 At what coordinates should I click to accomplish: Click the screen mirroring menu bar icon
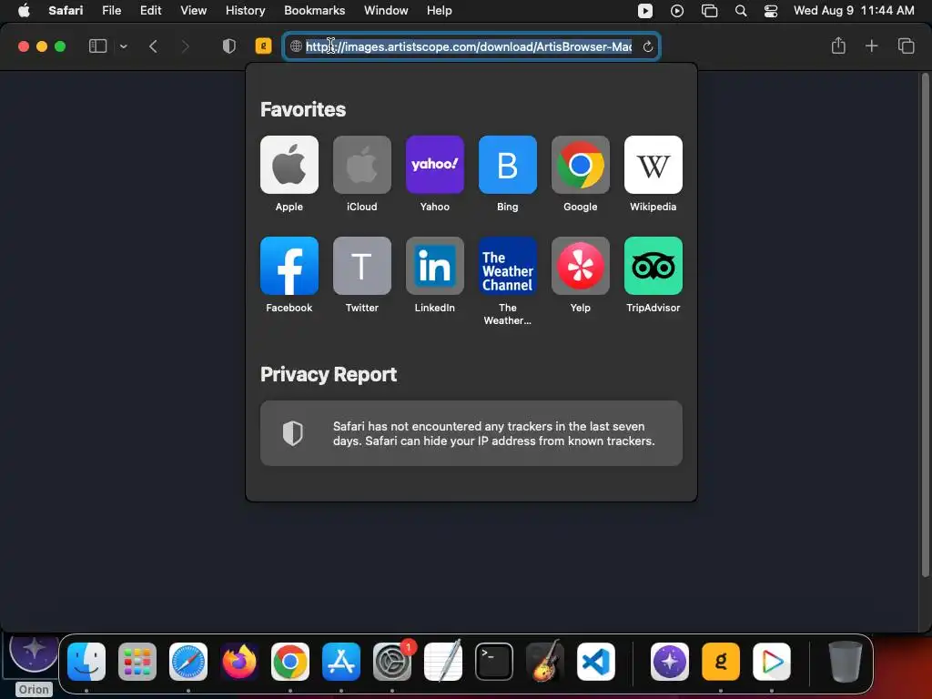tap(710, 11)
